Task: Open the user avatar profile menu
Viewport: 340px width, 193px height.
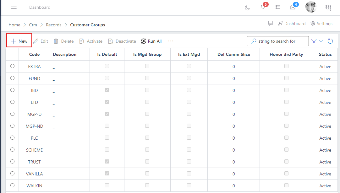Action: tap(310, 7)
